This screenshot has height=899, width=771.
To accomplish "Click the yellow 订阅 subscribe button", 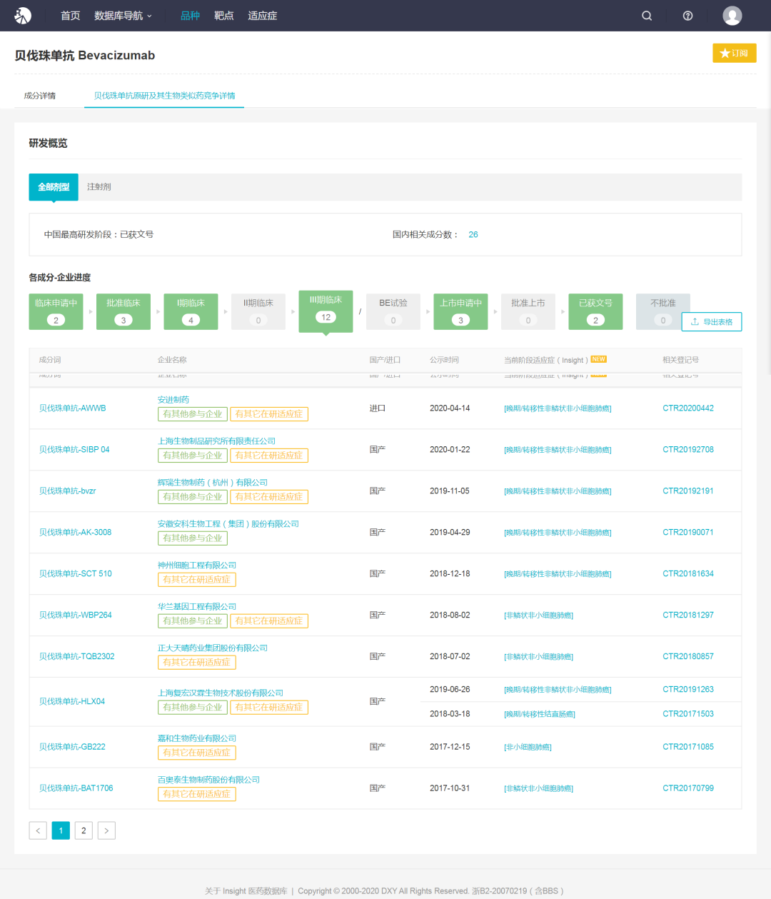I will click(735, 54).
